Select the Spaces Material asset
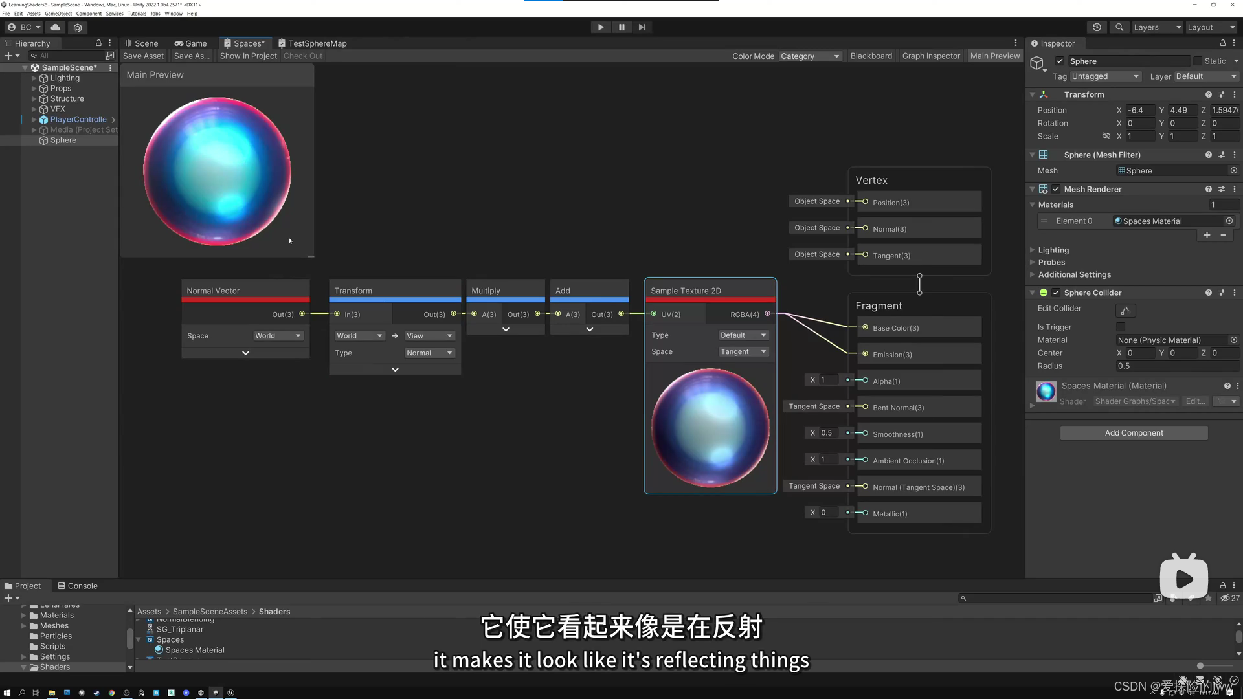This screenshot has width=1243, height=699. (x=195, y=650)
